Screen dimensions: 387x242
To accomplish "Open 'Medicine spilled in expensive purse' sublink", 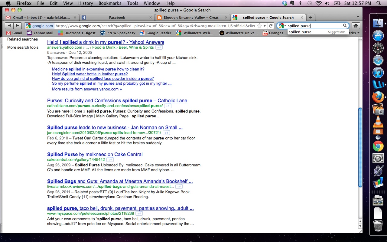I will tap(98, 69).
